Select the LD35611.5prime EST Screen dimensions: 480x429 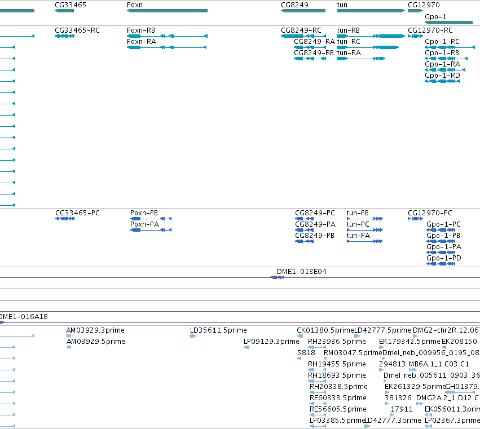[x=193, y=336]
